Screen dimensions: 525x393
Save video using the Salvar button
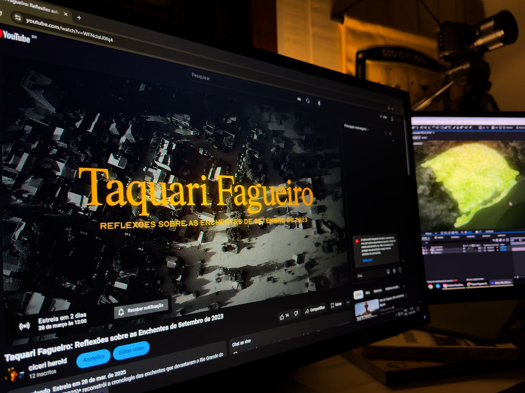[336, 305]
